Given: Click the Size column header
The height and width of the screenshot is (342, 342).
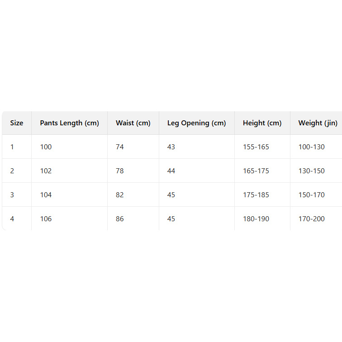Looking at the screenshot, I should 17,123.
